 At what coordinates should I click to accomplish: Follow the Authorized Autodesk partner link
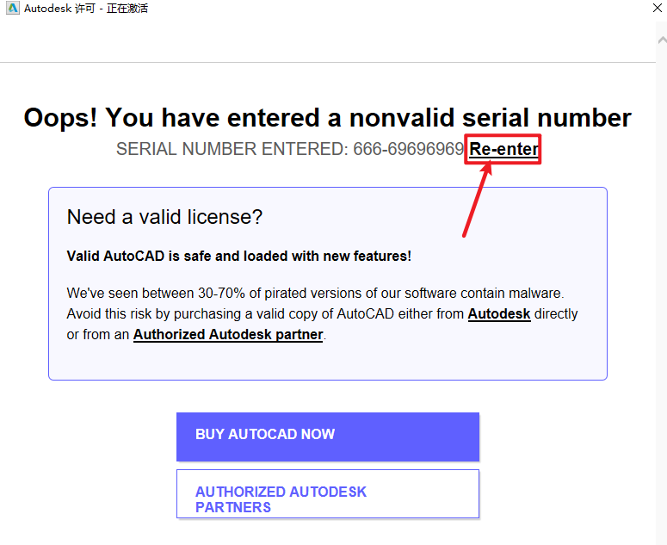point(228,334)
